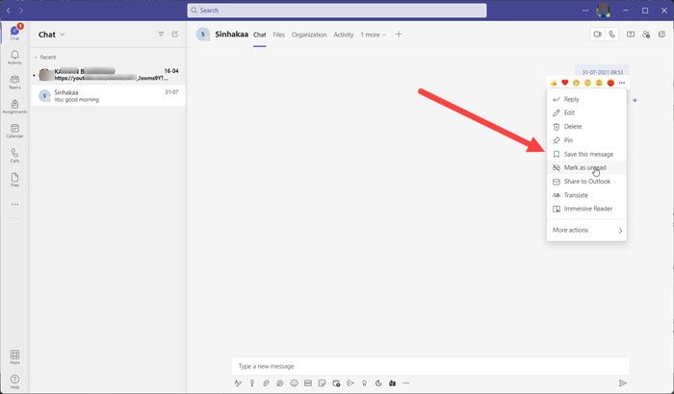Open the Activity bell in sidebar
Viewport: 674px width, 394px height.
pyautogui.click(x=14, y=57)
